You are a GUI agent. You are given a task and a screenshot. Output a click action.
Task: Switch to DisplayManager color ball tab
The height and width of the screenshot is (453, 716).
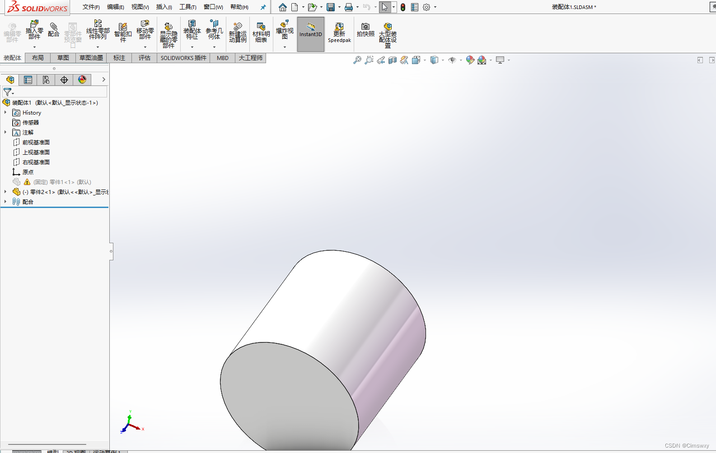(x=82, y=80)
